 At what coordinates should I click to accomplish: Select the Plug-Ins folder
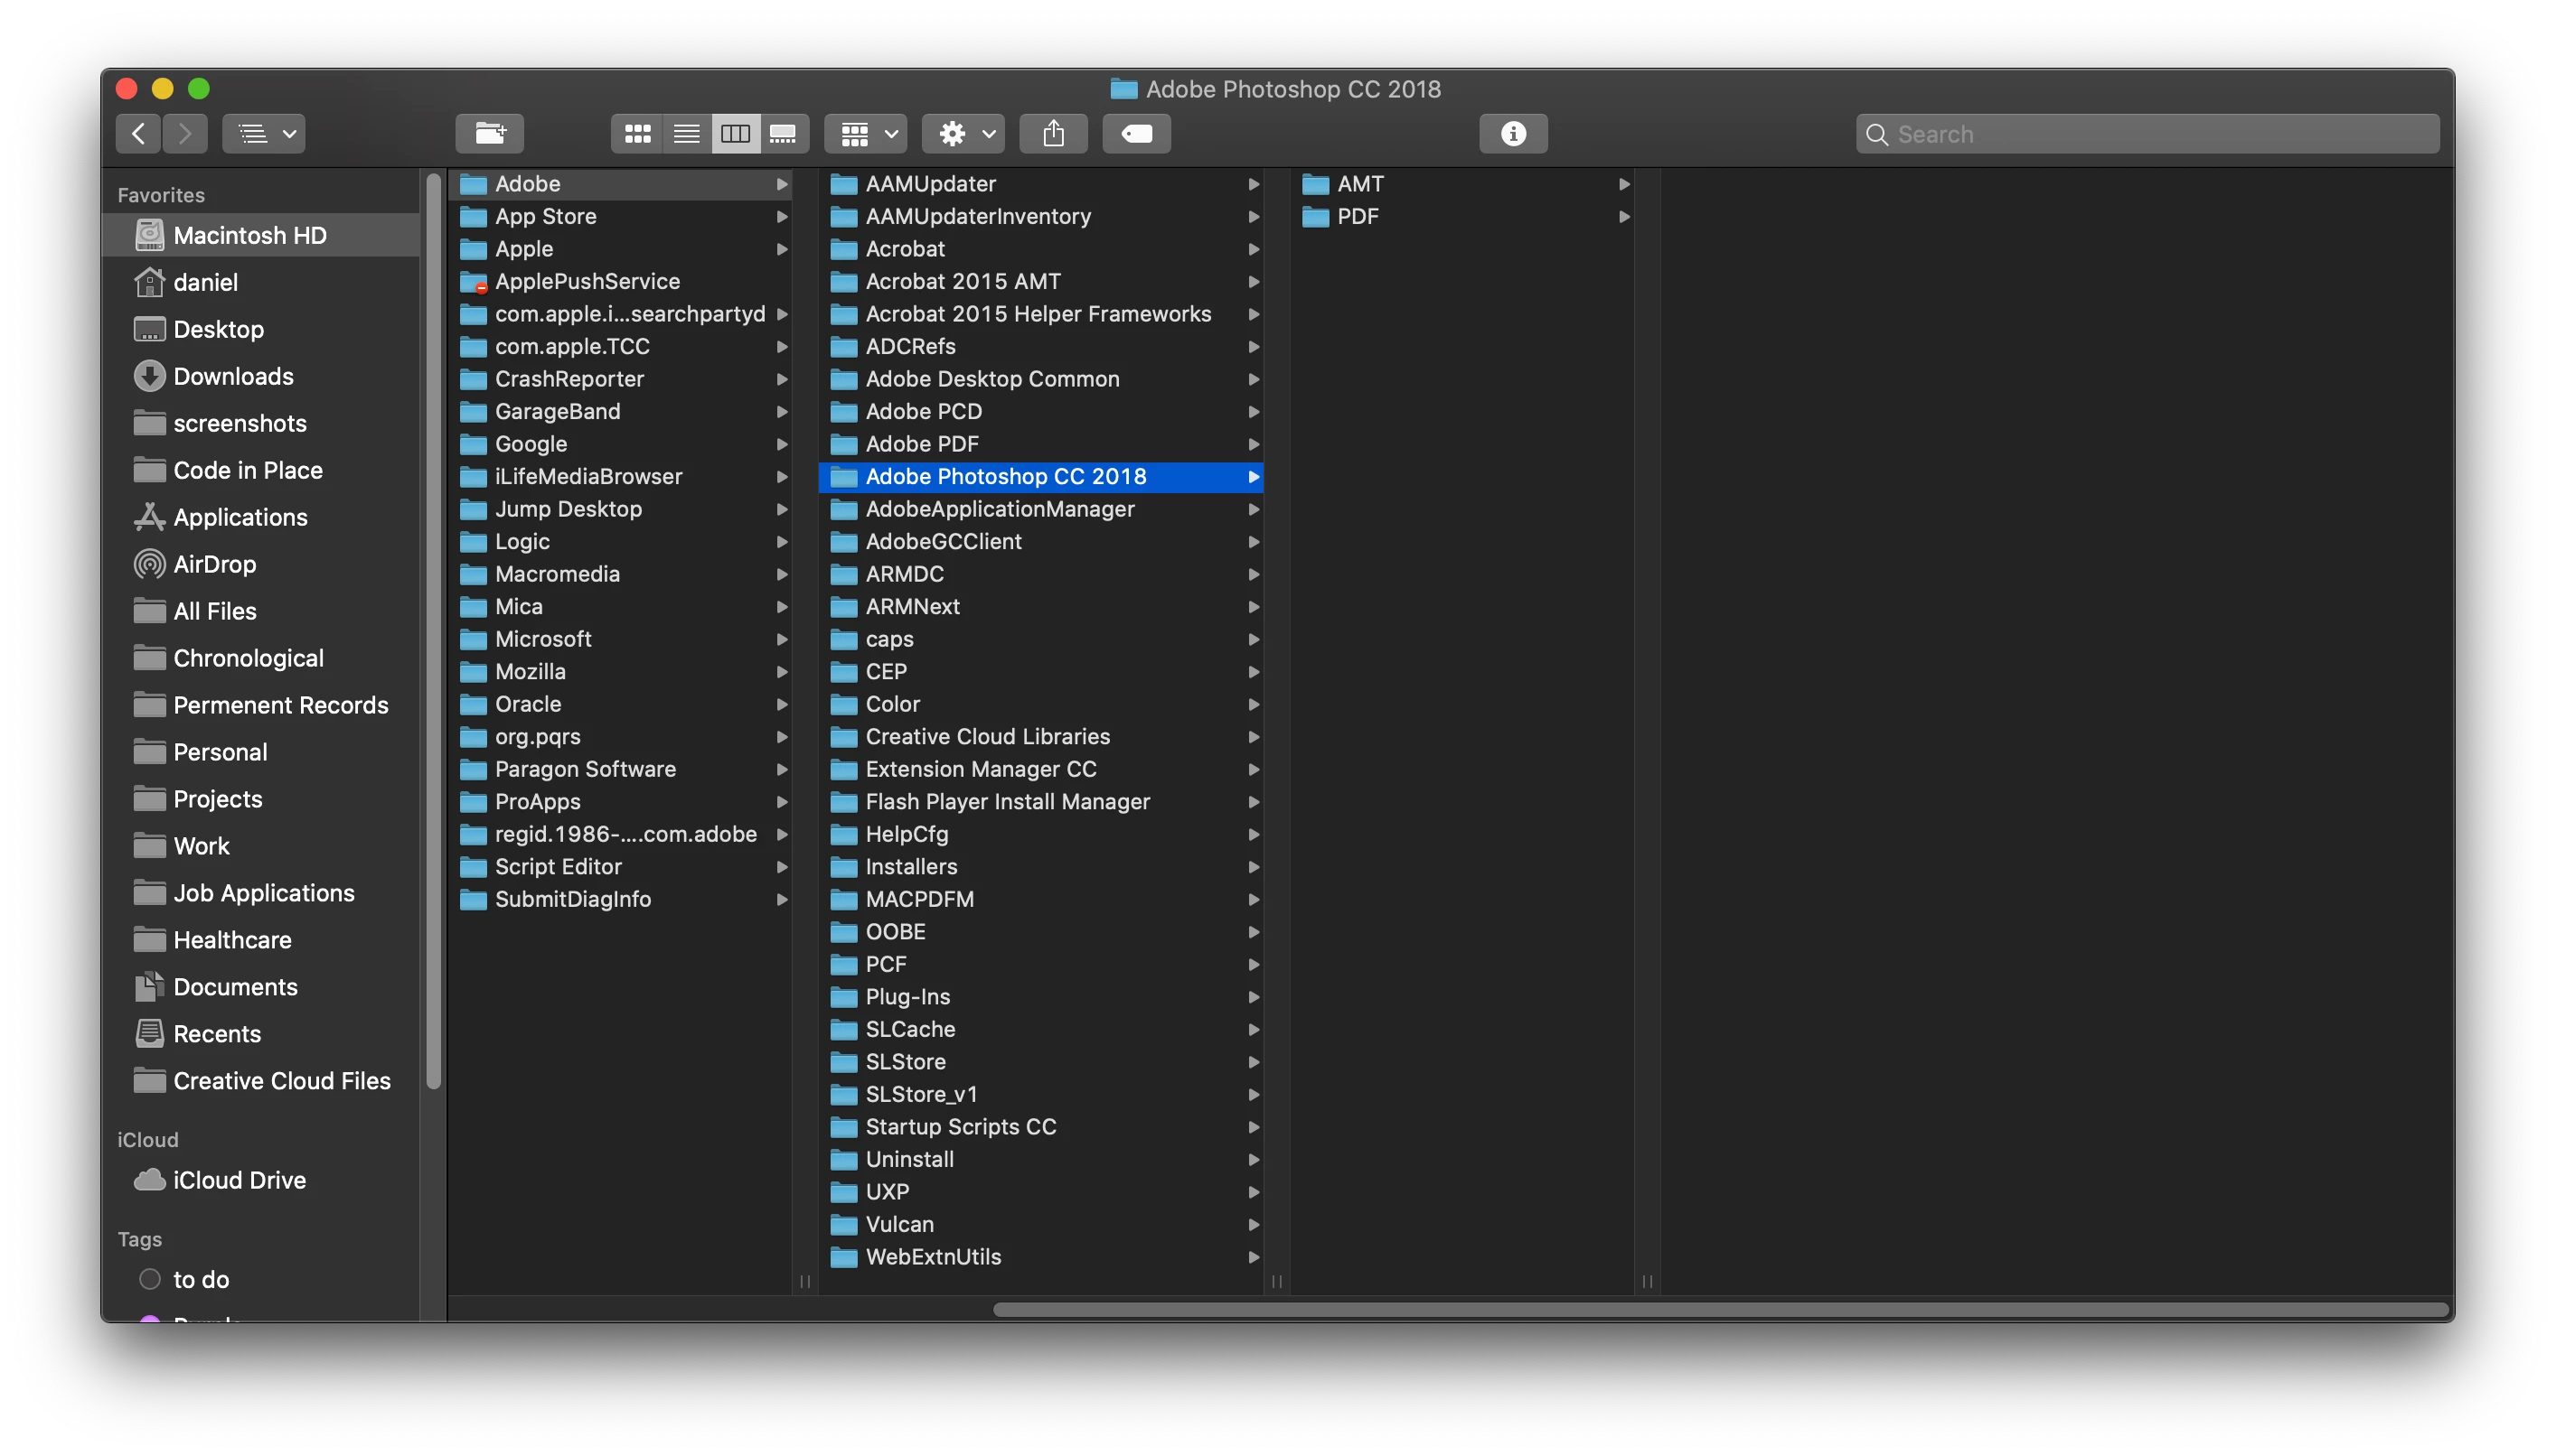tap(907, 997)
